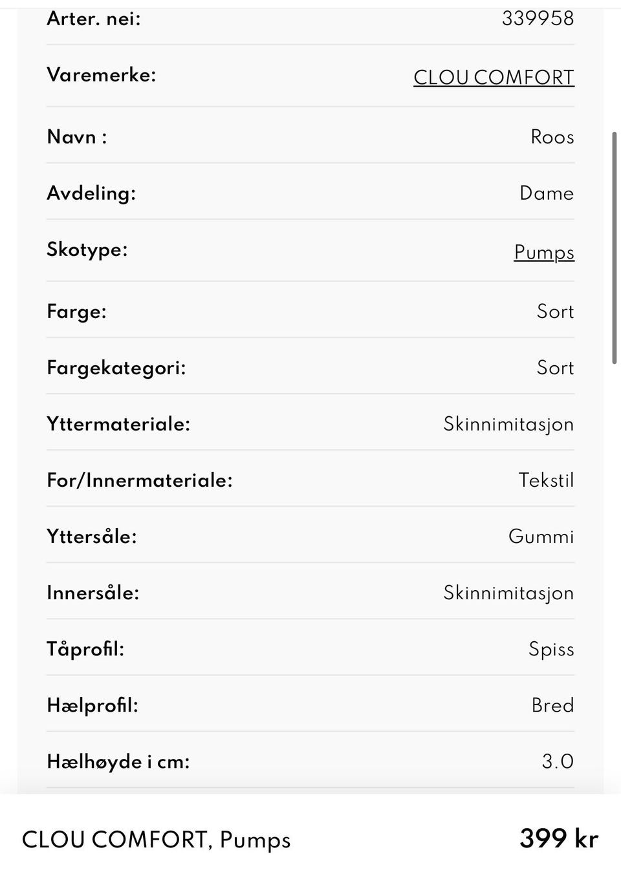Click the Fargekategori value Sort
Image resolution: width=621 pixels, height=872 pixels.
pyautogui.click(x=555, y=368)
